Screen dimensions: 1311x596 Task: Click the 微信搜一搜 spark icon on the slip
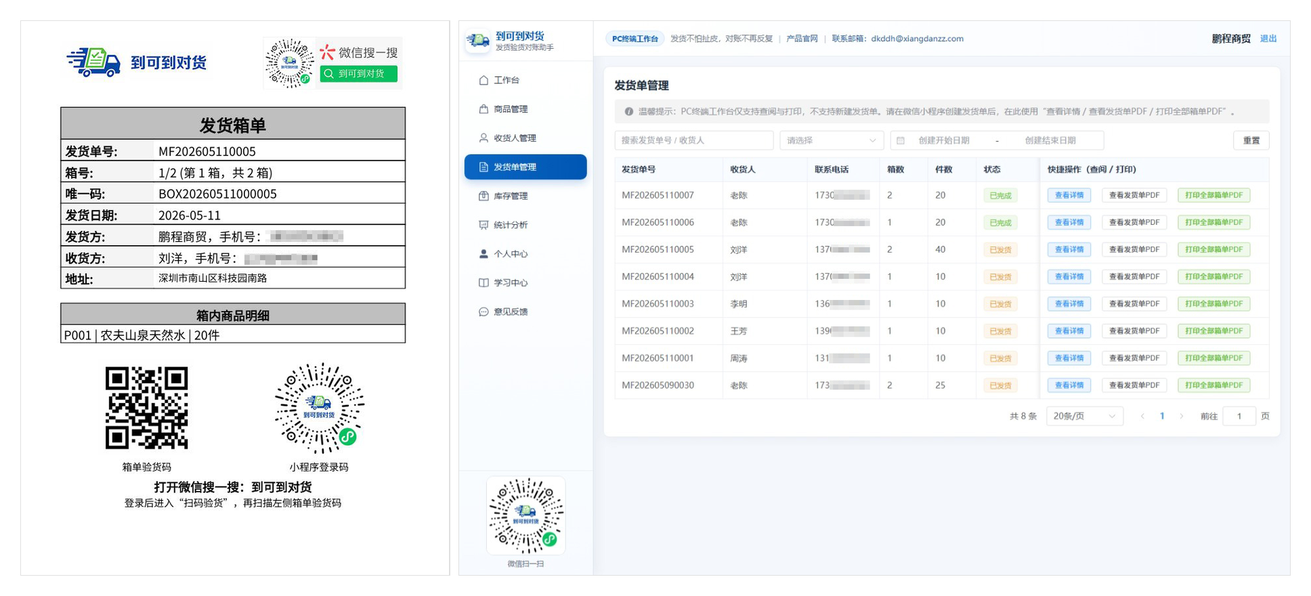click(328, 52)
